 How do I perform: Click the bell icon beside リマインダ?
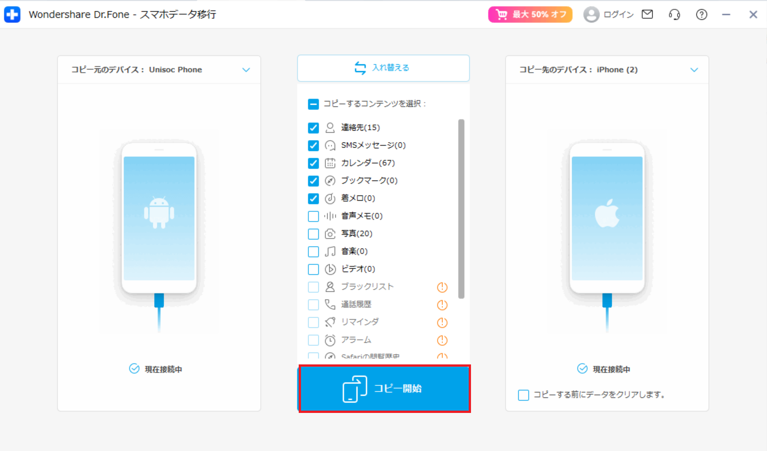[330, 322]
